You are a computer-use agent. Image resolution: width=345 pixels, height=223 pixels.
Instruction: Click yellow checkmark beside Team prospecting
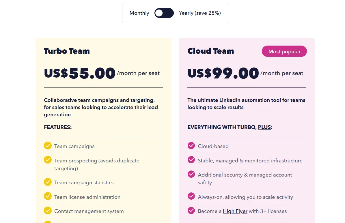[x=48, y=160]
